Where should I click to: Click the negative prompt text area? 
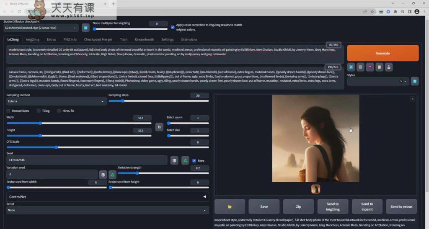coord(175,78)
